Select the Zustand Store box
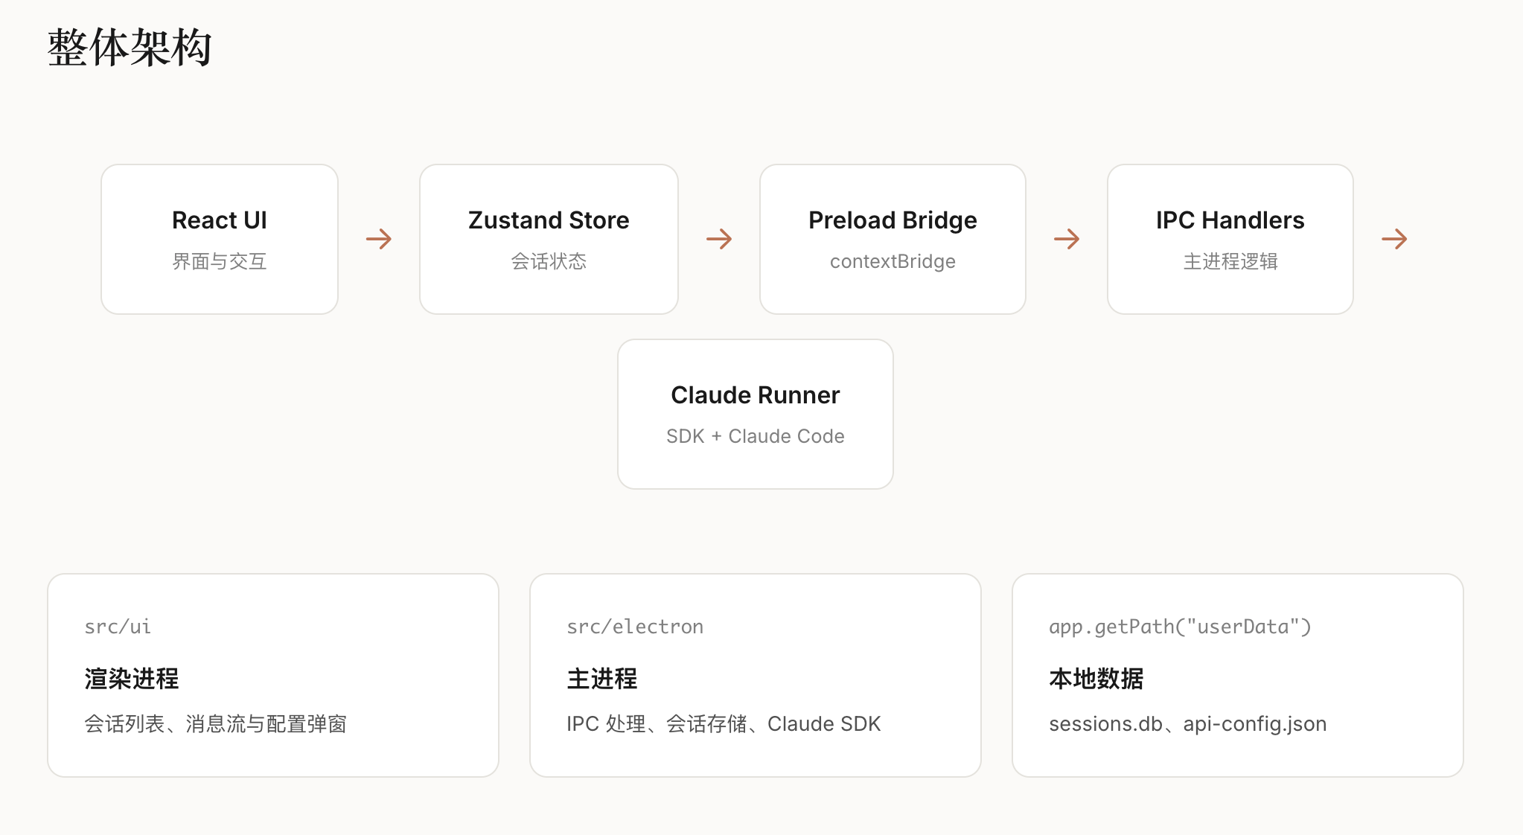This screenshot has width=1523, height=835. pyautogui.click(x=549, y=239)
